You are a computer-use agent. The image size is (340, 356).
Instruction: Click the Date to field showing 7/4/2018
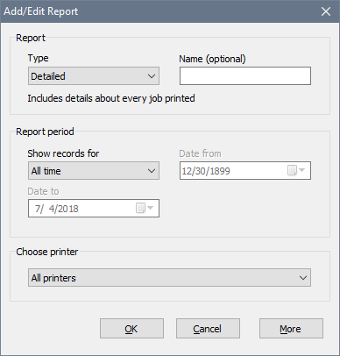point(94,209)
